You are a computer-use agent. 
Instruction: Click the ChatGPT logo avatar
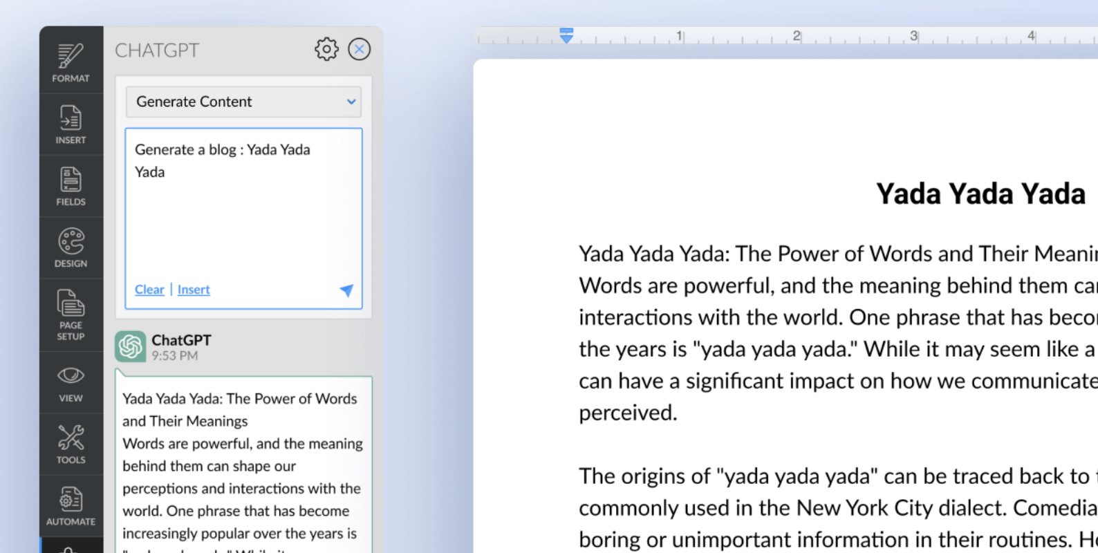(131, 347)
